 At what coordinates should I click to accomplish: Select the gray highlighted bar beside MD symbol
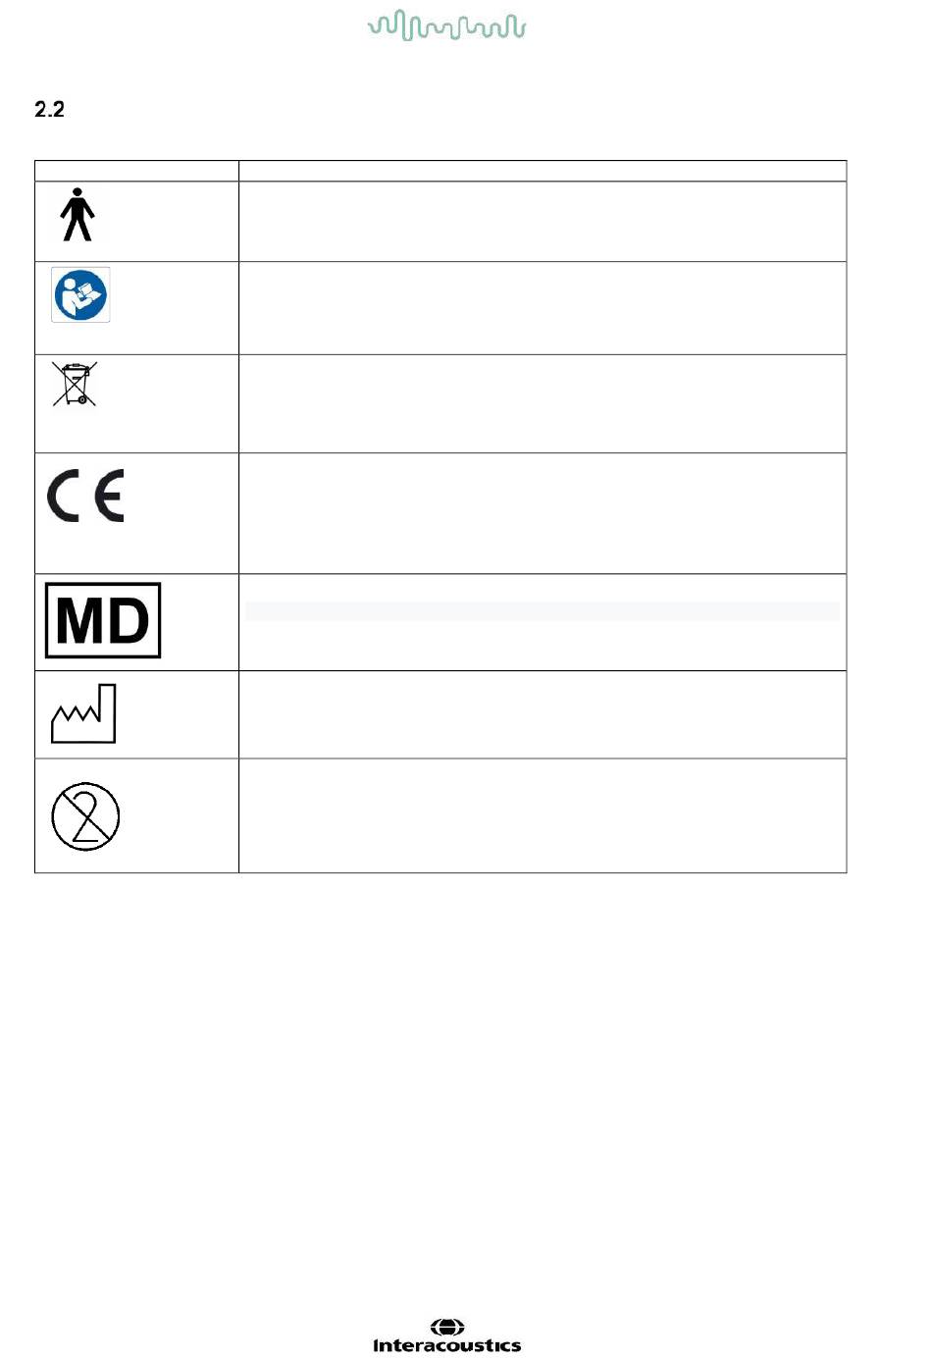543,611
